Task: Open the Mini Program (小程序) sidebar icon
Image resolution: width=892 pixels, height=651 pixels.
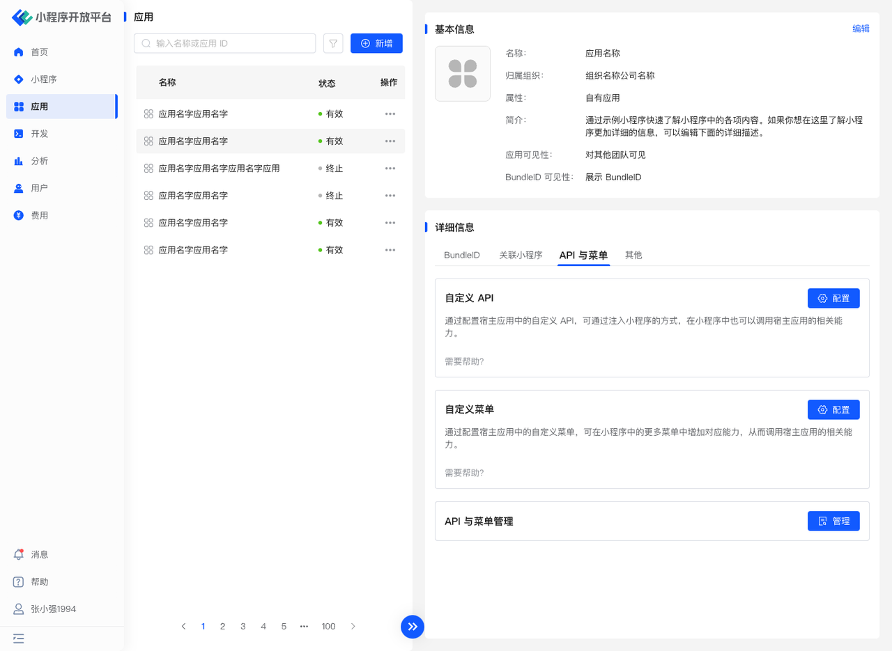Action: coord(19,79)
